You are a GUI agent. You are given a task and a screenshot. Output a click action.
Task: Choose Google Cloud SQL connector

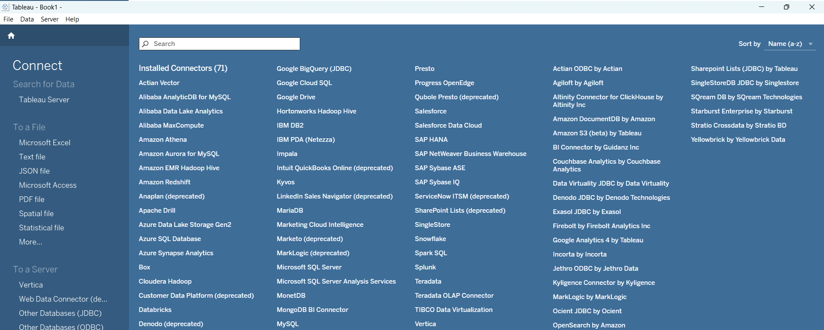point(304,83)
